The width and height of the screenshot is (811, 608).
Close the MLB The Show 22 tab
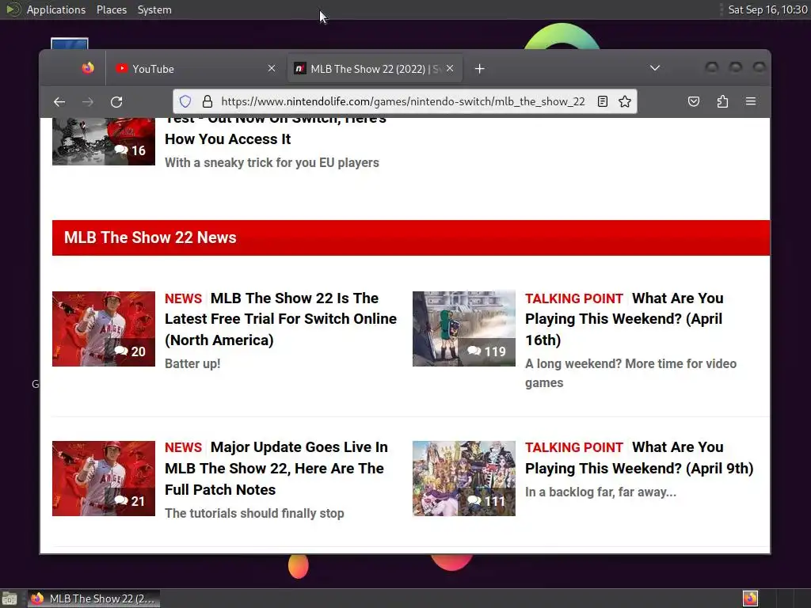coord(450,68)
